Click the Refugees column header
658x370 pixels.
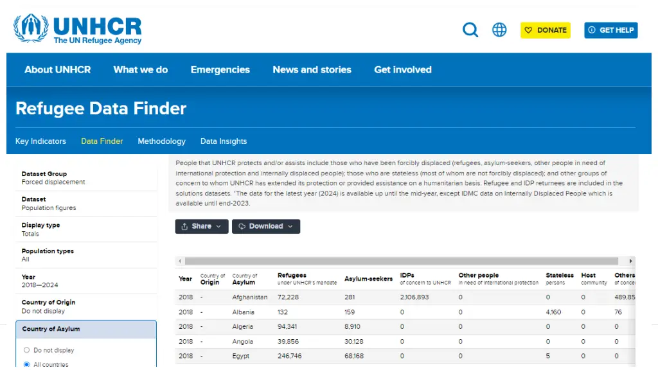[307, 279]
